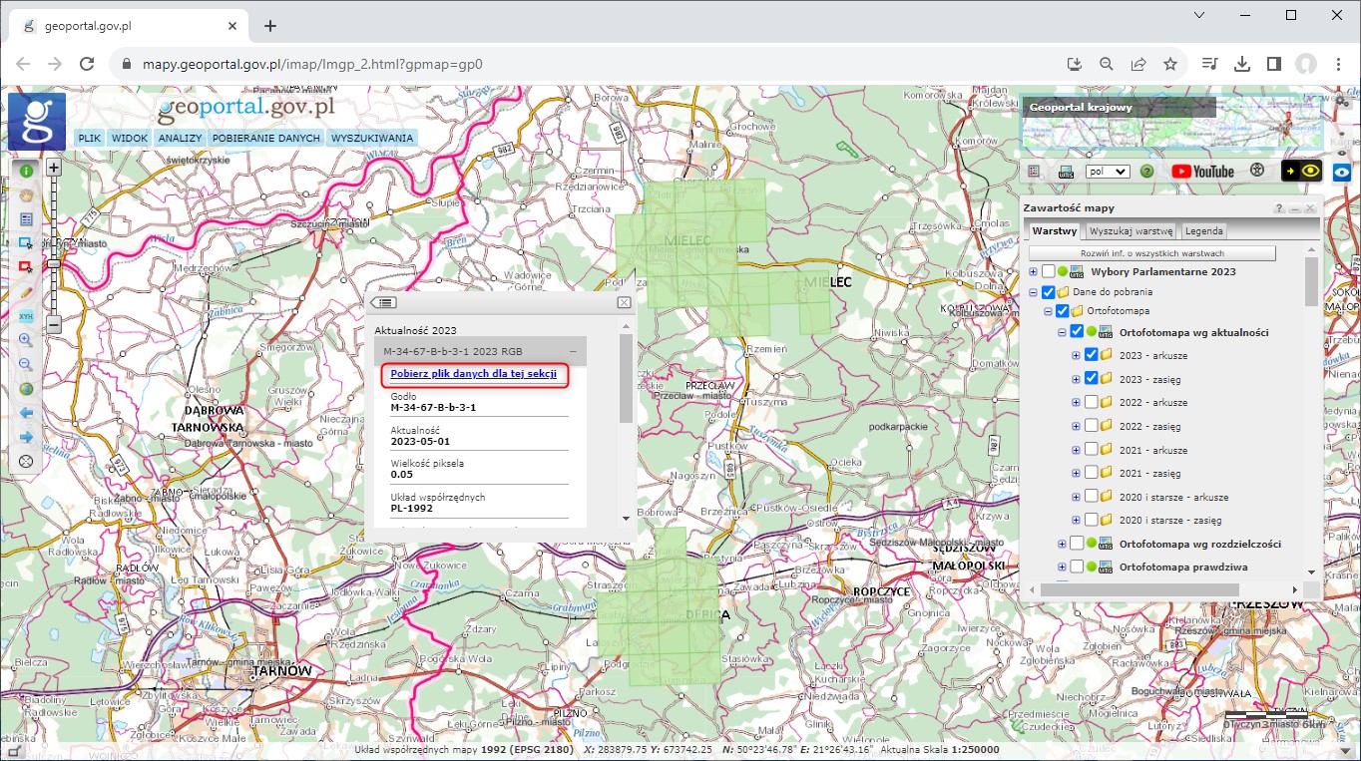
Task: Open the pol language dropdown
Action: pyautogui.click(x=1107, y=172)
